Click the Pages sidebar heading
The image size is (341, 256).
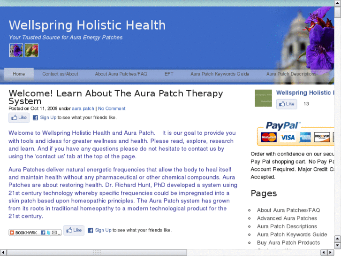click(264, 194)
